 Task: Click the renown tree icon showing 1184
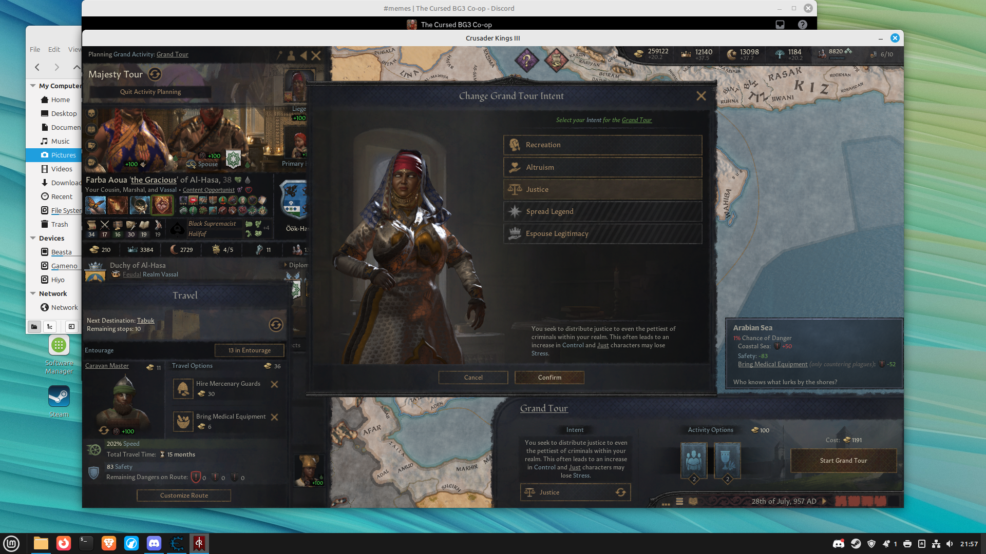pos(780,54)
